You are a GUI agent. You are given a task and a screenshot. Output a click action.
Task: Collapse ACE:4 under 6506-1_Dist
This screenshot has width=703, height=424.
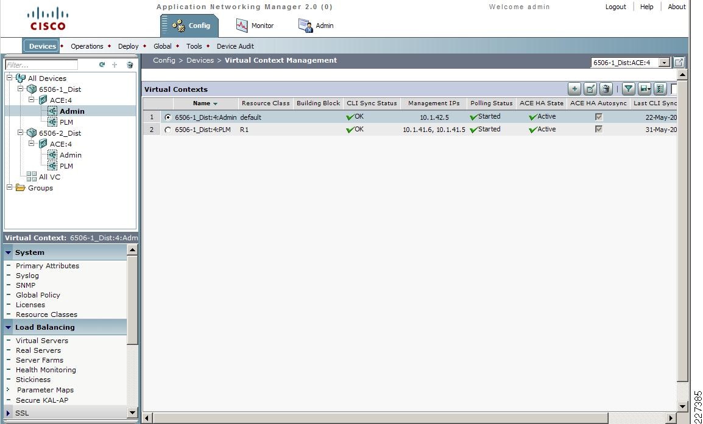coord(32,99)
